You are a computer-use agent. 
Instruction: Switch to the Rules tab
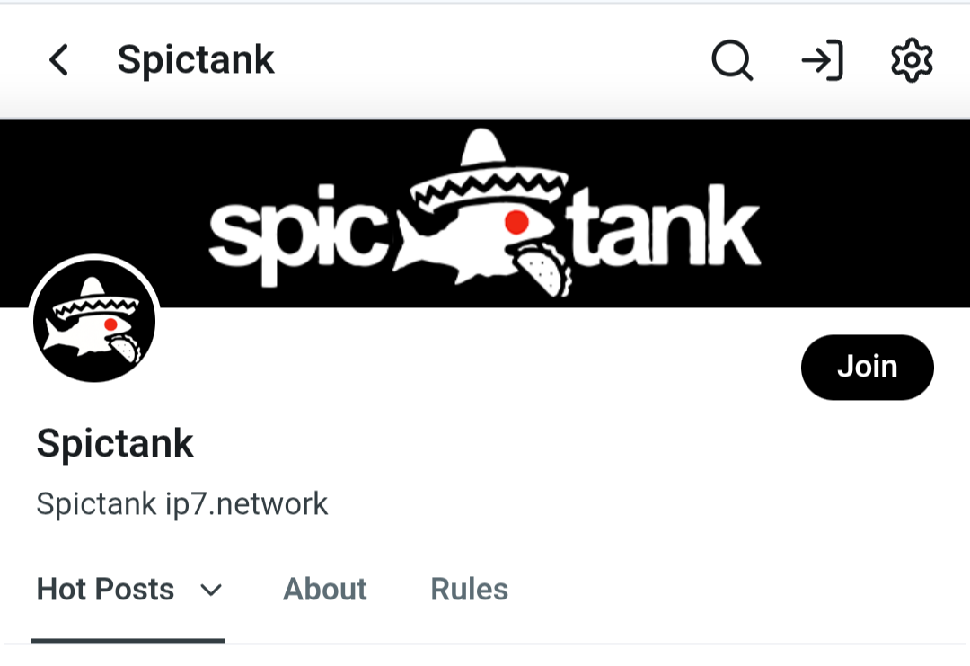point(470,589)
